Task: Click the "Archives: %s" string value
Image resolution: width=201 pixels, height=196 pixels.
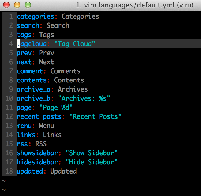Action: coord(84,99)
